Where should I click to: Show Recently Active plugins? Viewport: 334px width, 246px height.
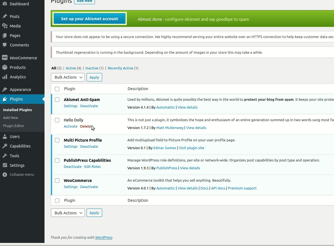click(120, 68)
